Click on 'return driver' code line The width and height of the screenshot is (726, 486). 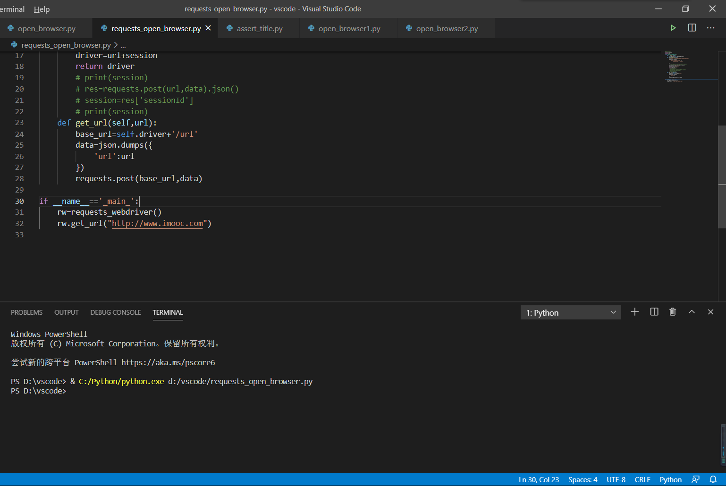click(105, 67)
